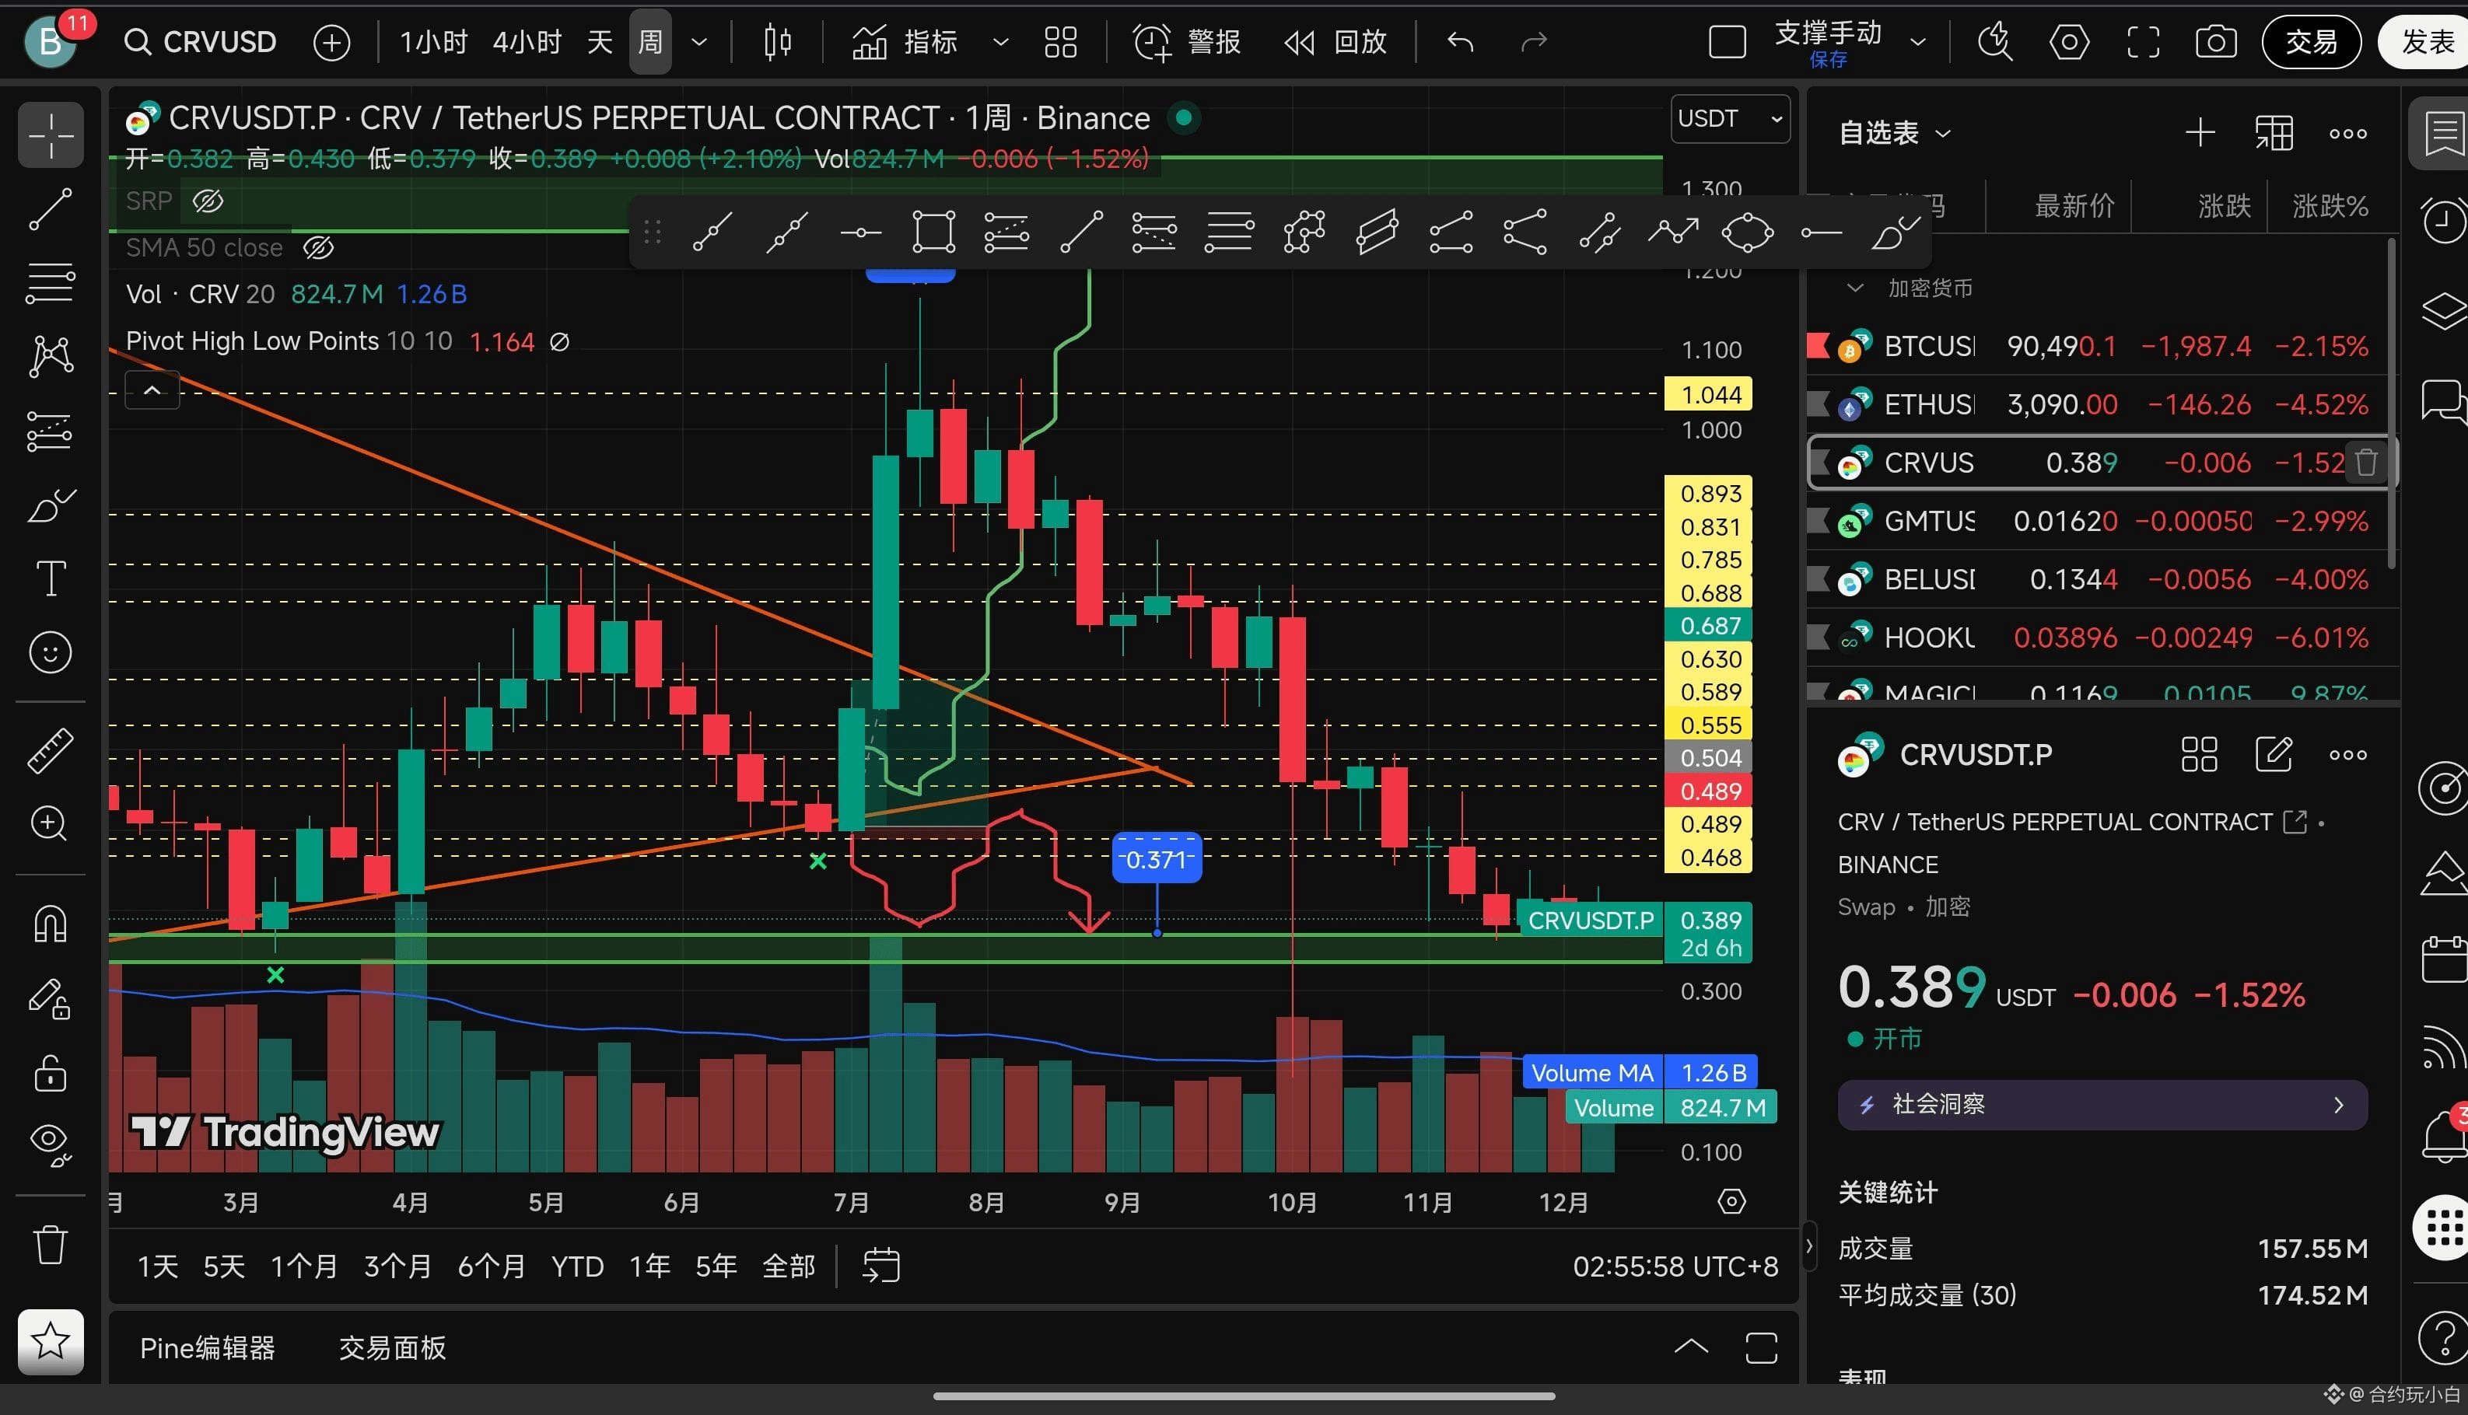Image resolution: width=2468 pixels, height=1415 pixels.
Task: Select the rectangle shape in the drawing toolbar
Action: coord(933,232)
